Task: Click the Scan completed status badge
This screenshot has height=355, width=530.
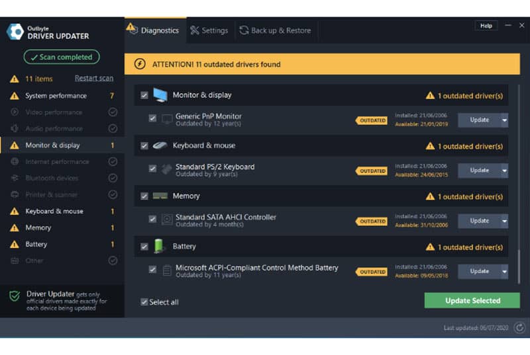Action: coord(62,57)
